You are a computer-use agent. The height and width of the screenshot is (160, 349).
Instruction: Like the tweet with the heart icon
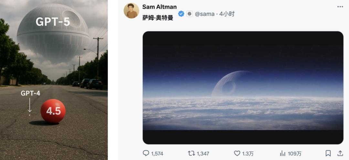(x=237, y=153)
